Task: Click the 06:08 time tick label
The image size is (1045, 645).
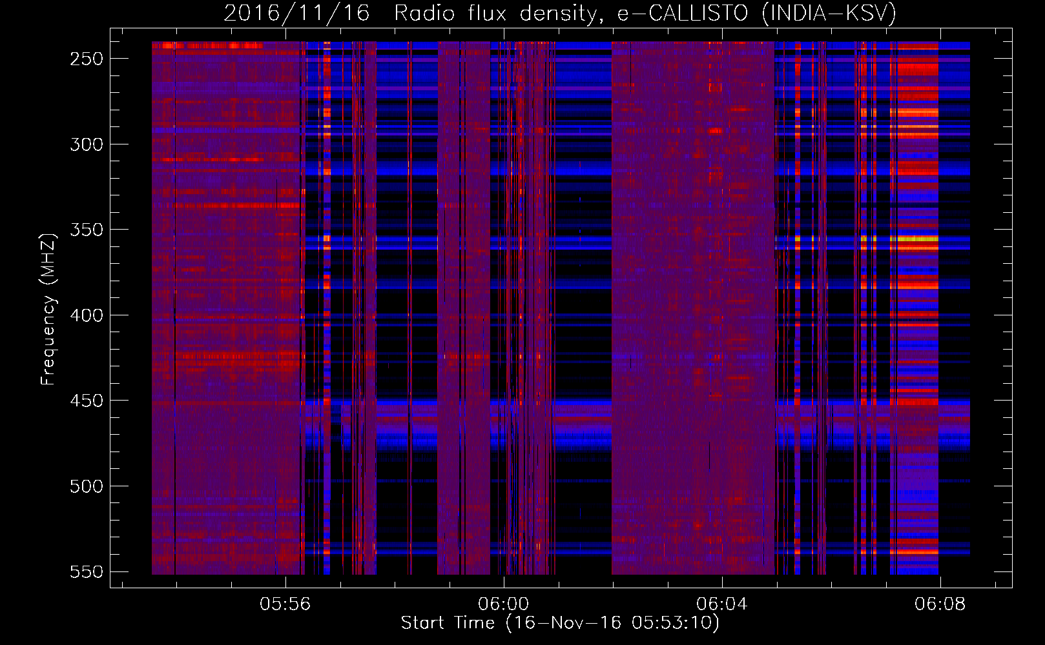Action: 940,604
